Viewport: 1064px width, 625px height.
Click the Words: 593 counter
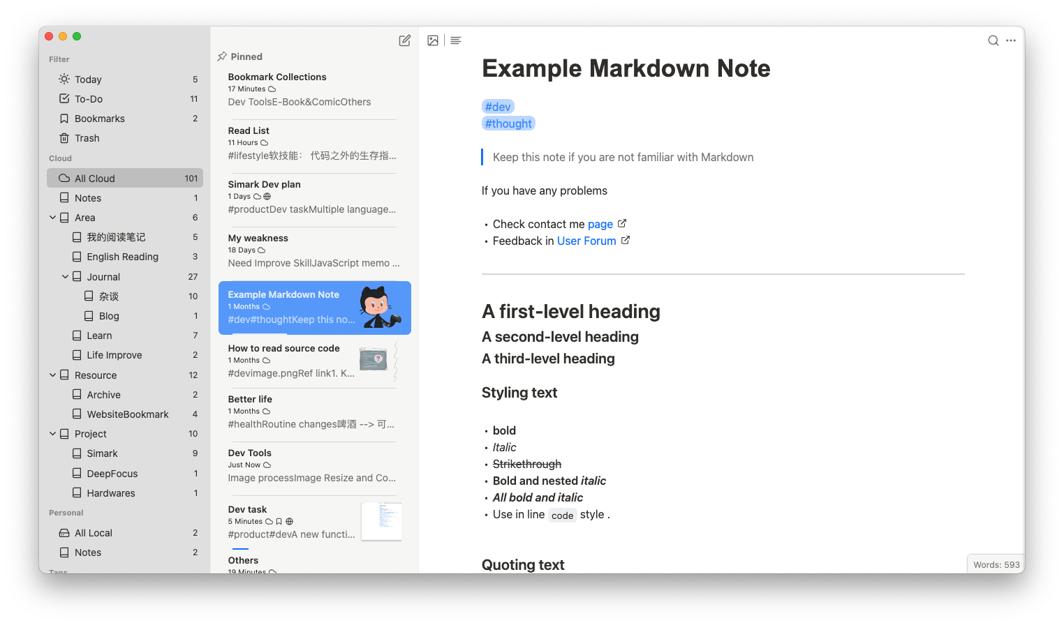coord(995,564)
